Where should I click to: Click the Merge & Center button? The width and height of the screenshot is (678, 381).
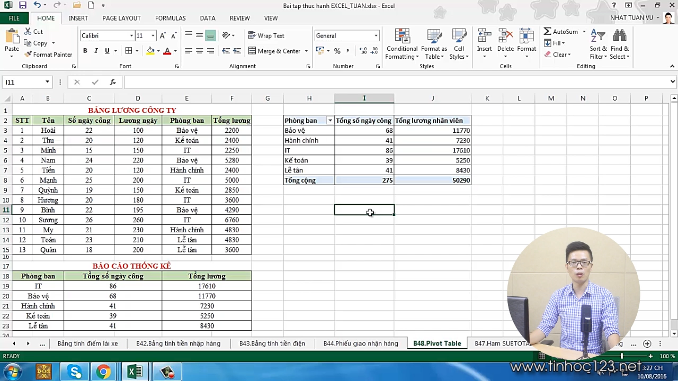(x=274, y=51)
